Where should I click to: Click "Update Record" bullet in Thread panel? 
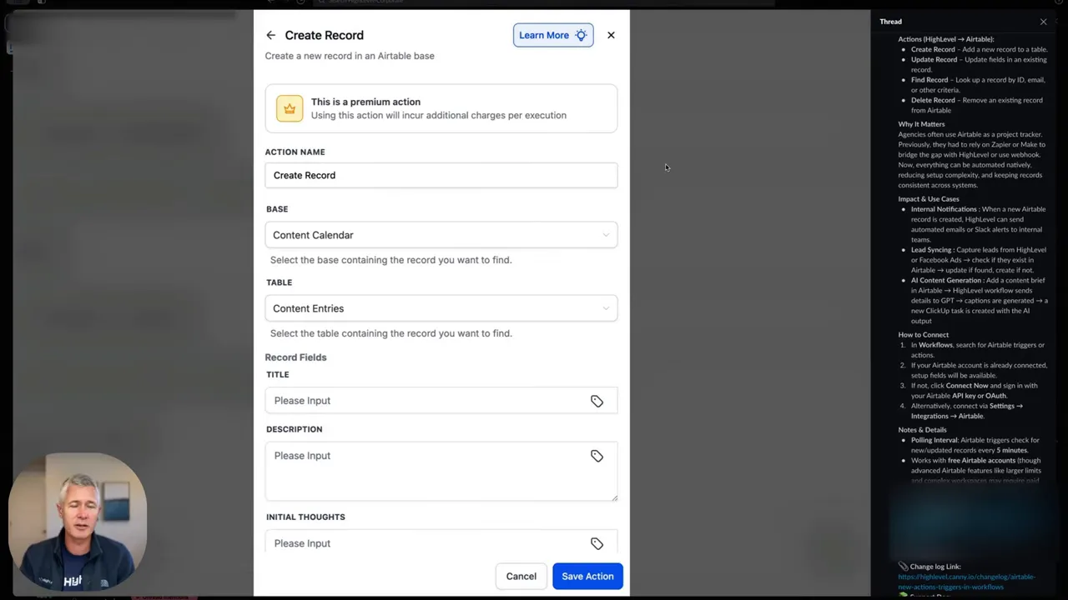click(934, 60)
